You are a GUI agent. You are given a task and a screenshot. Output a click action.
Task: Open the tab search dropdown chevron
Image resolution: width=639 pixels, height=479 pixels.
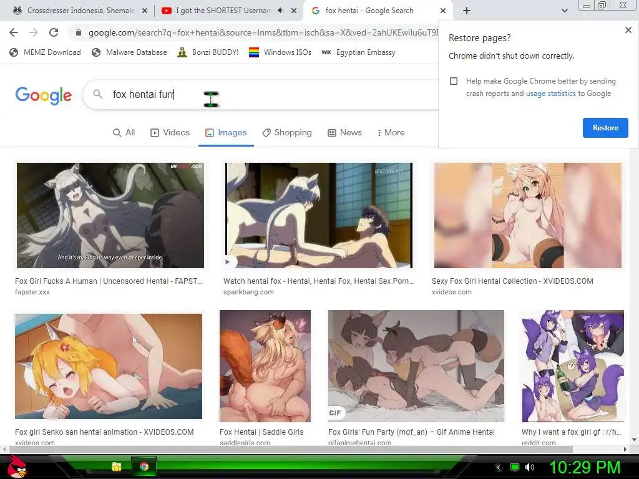(x=564, y=11)
